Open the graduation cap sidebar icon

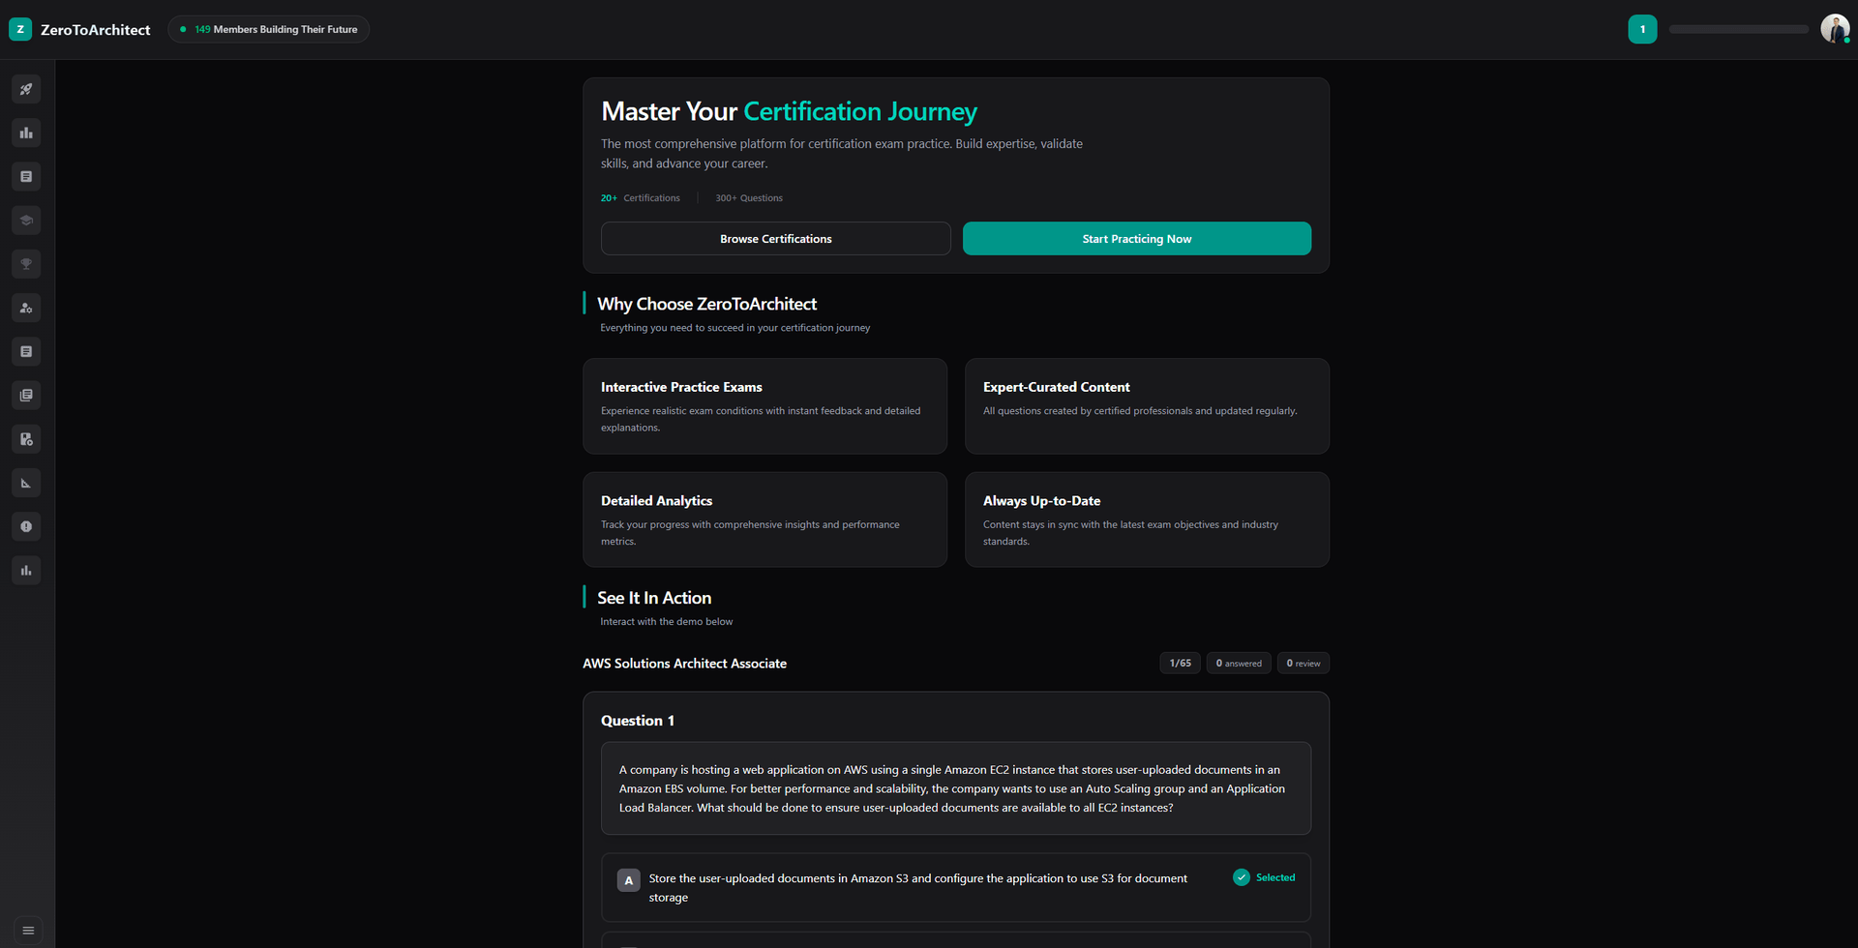tap(26, 221)
